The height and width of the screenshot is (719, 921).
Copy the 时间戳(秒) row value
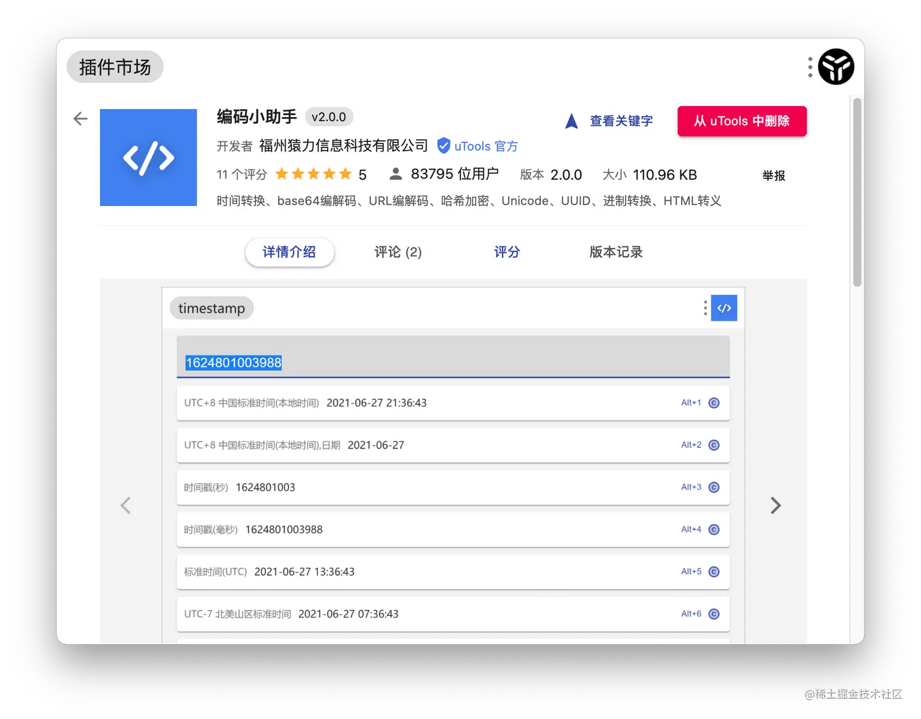pyautogui.click(x=715, y=487)
